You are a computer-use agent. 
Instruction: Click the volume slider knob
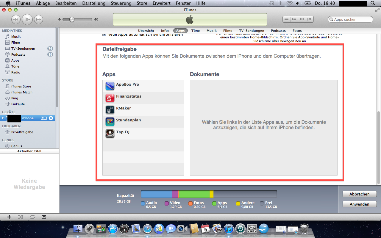72,19
